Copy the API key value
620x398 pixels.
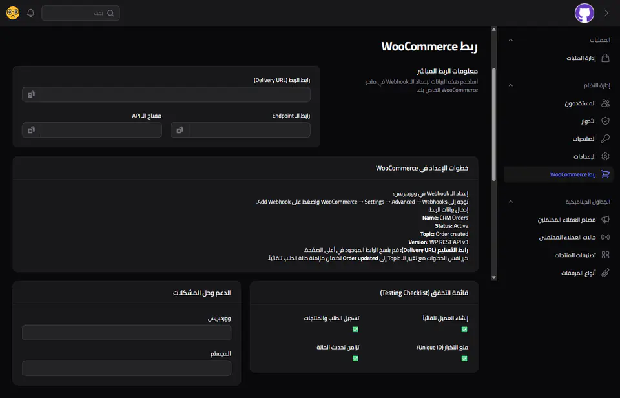point(31,130)
